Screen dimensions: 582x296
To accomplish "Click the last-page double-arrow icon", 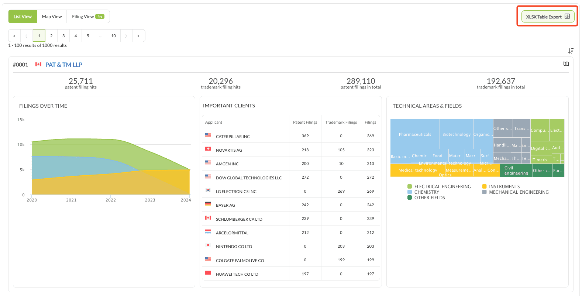I will coord(138,36).
